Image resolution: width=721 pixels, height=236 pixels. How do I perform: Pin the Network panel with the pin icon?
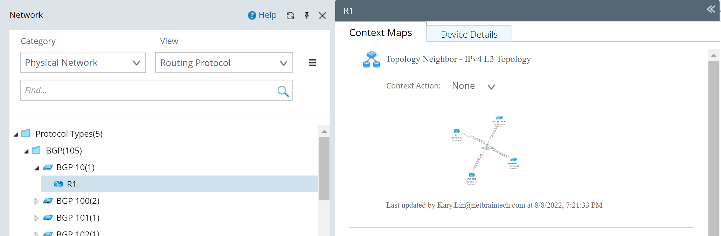(x=306, y=15)
